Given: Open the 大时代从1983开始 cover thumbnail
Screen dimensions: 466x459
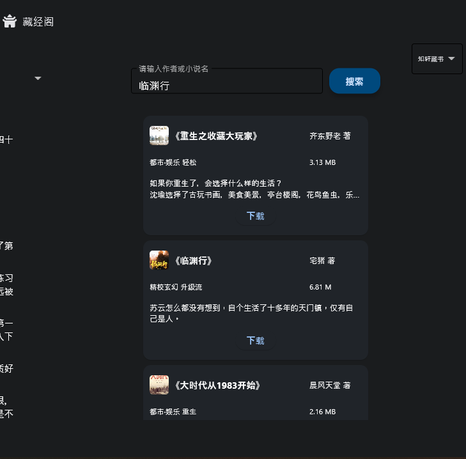Looking at the screenshot, I should [159, 385].
